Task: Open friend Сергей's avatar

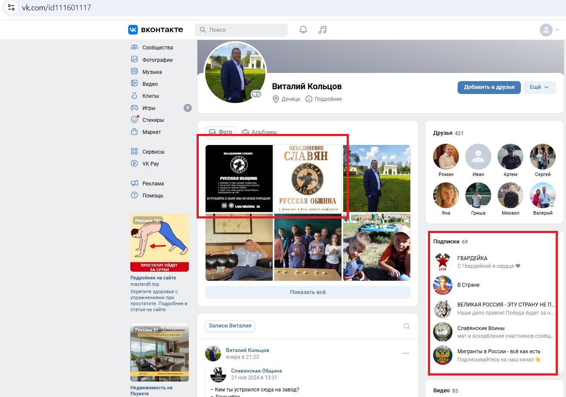Action: click(543, 157)
